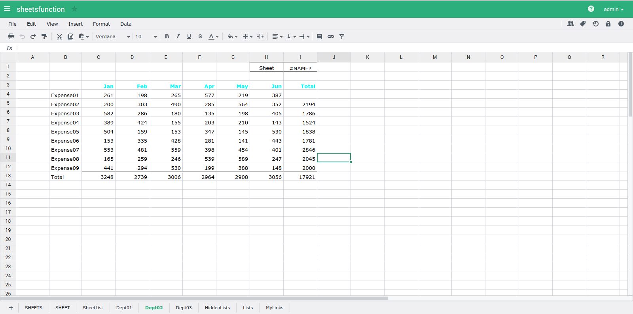Viewport: 633px width, 314px height.
Task: Click the lock protection icon
Action: coord(608,24)
